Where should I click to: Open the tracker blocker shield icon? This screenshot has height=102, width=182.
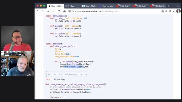[x=69, y=11]
